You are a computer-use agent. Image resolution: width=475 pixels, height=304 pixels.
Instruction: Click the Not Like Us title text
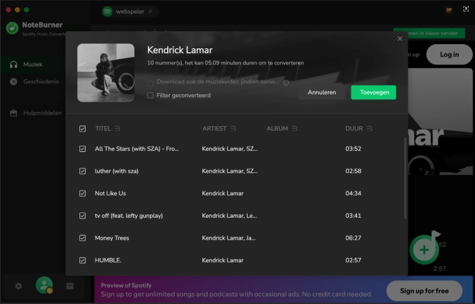(x=110, y=193)
